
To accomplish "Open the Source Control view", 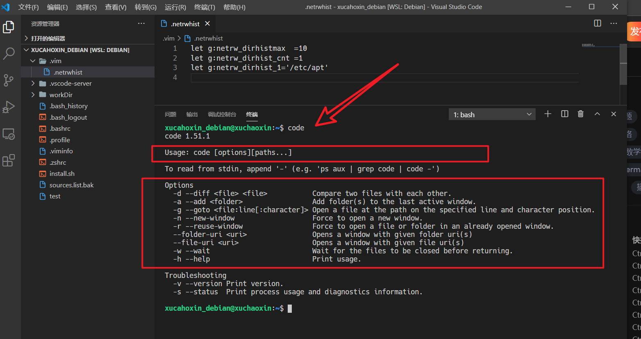I will pos(9,80).
